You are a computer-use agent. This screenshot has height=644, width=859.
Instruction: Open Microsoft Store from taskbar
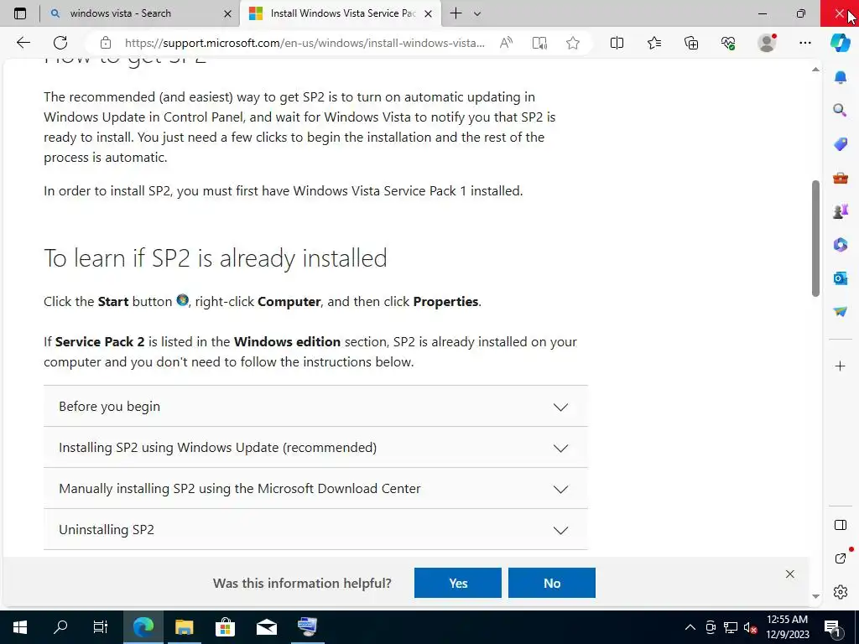[225, 627]
